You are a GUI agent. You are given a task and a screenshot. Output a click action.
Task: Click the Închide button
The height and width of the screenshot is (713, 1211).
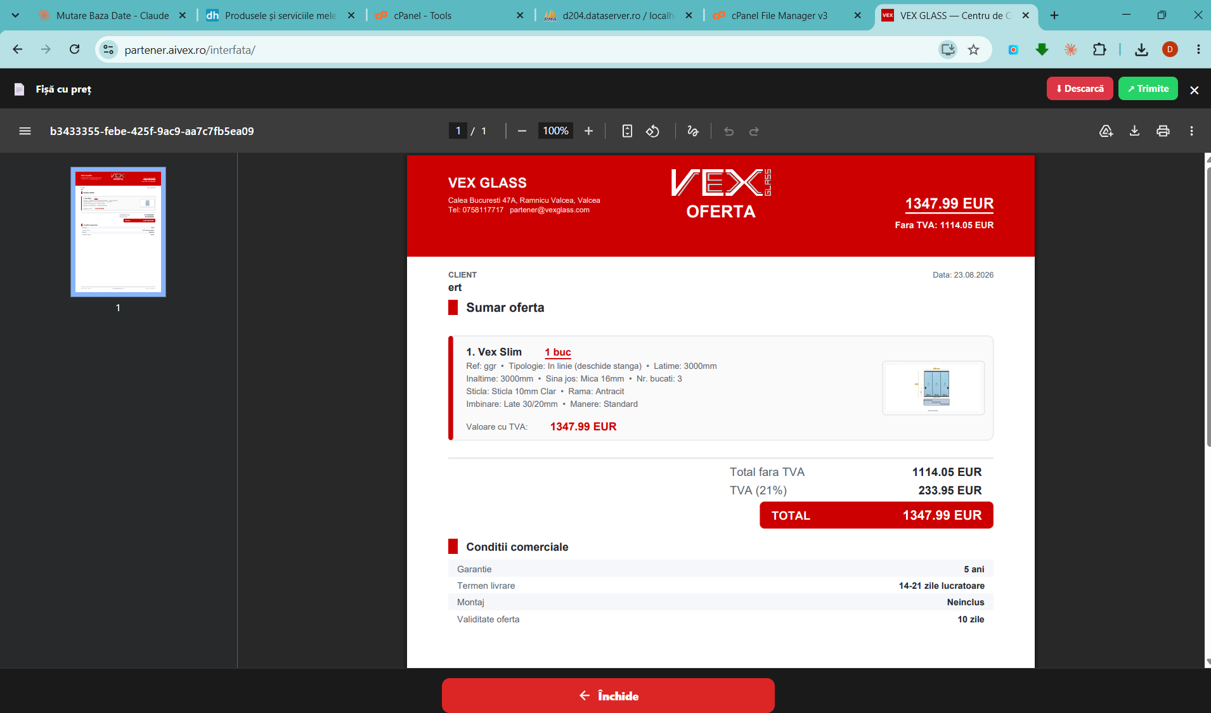(608, 695)
